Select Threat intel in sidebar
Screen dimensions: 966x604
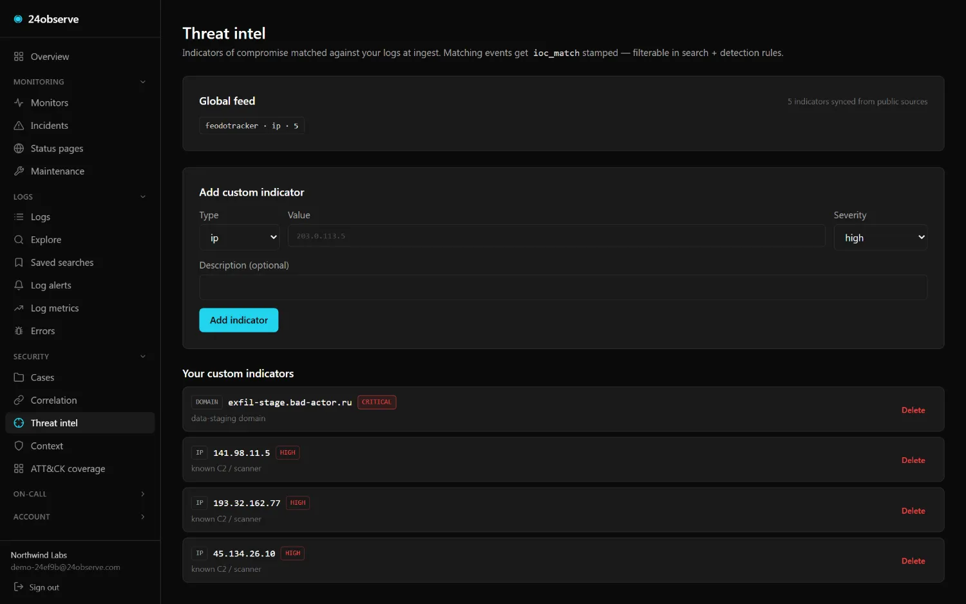80,423
